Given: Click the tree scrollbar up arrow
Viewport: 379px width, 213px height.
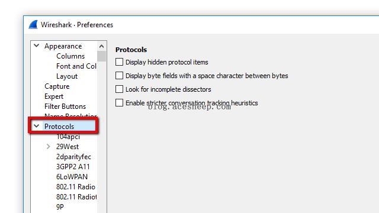Looking at the screenshot, I should (x=101, y=46).
